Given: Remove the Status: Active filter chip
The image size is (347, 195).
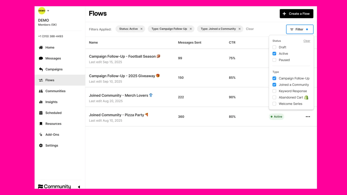Looking at the screenshot, I should tap(141, 29).
